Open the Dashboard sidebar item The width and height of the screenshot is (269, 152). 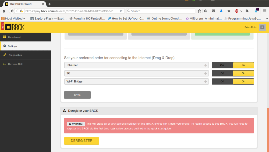tap(26, 37)
